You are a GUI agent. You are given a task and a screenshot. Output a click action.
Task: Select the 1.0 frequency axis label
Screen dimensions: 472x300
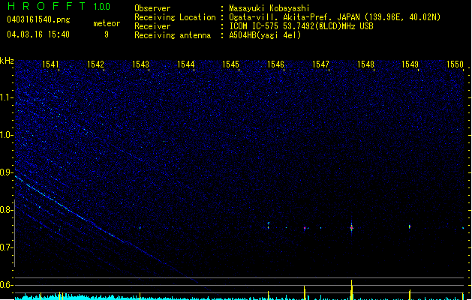click(x=7, y=135)
